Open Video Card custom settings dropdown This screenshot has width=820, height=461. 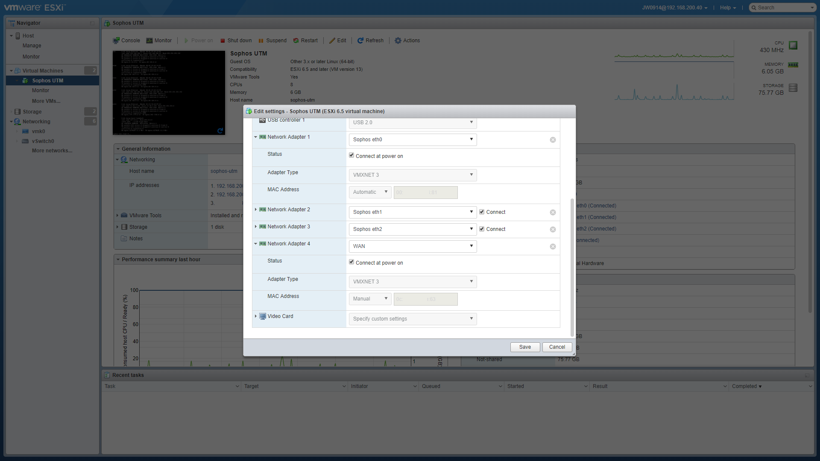coord(413,319)
